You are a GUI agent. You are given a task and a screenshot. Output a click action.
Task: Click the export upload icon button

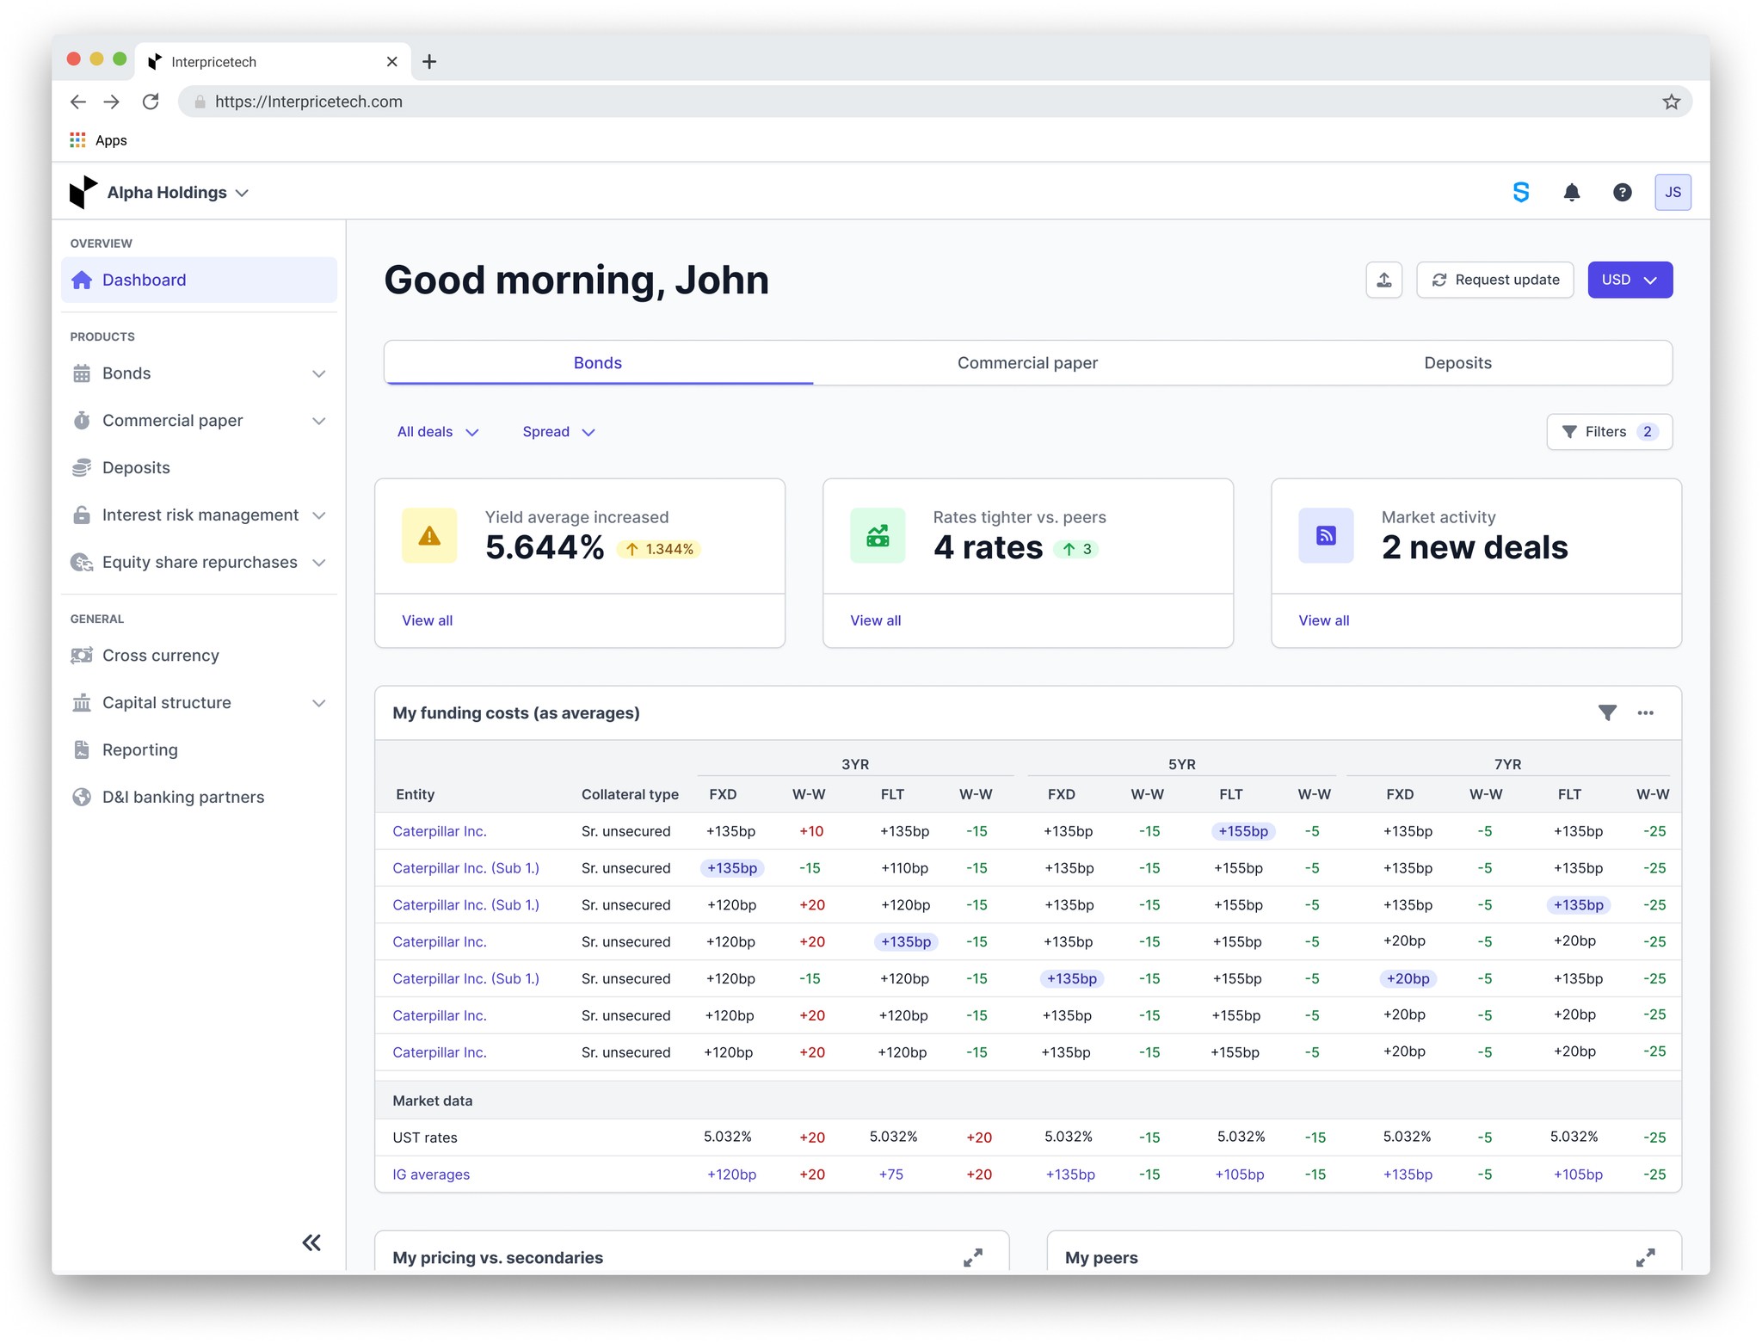(1383, 281)
